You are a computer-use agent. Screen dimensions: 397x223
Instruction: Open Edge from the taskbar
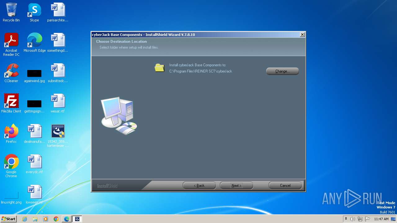coord(67,219)
